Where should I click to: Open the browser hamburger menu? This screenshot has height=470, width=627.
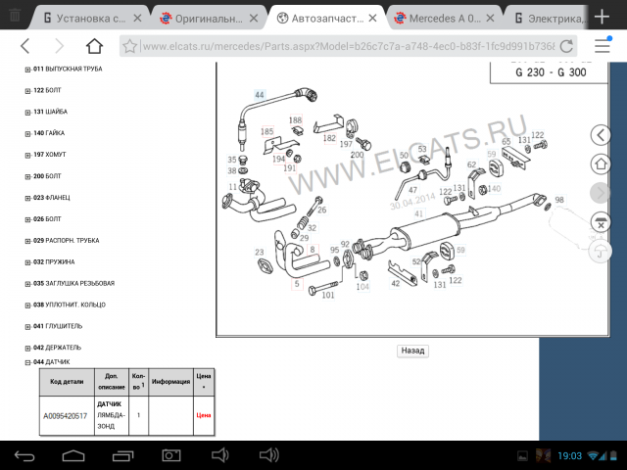pyautogui.click(x=603, y=46)
